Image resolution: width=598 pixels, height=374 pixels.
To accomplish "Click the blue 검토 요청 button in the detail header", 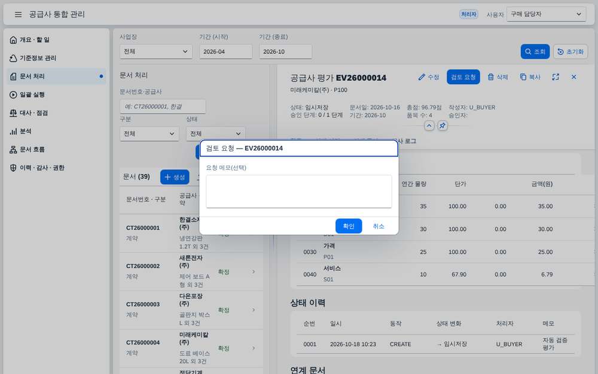I will 463,77.
